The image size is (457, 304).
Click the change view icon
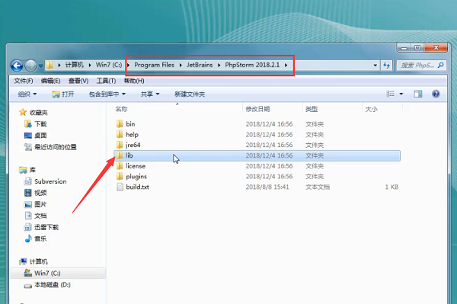(390, 94)
